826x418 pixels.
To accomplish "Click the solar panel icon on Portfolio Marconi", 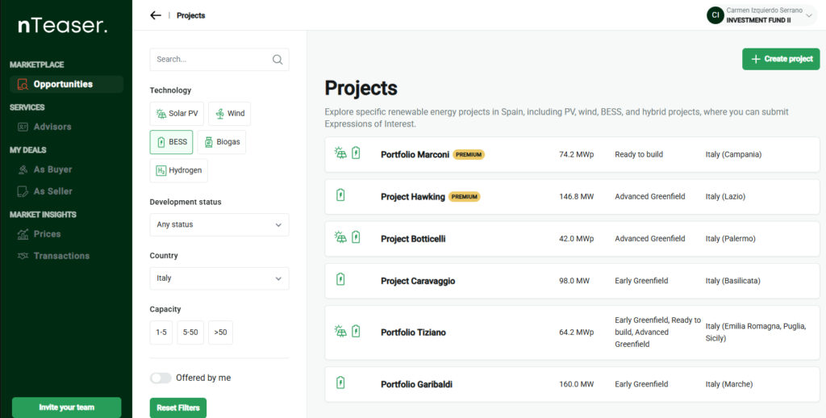I will (x=341, y=153).
